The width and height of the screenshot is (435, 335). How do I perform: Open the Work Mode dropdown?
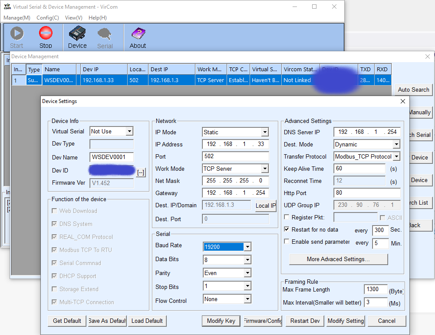coord(264,169)
